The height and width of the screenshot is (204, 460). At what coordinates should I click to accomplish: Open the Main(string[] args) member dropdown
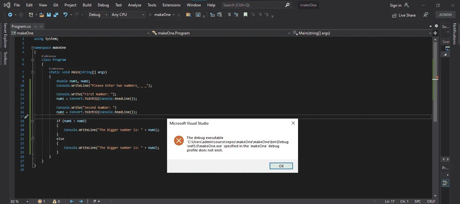click(362, 33)
